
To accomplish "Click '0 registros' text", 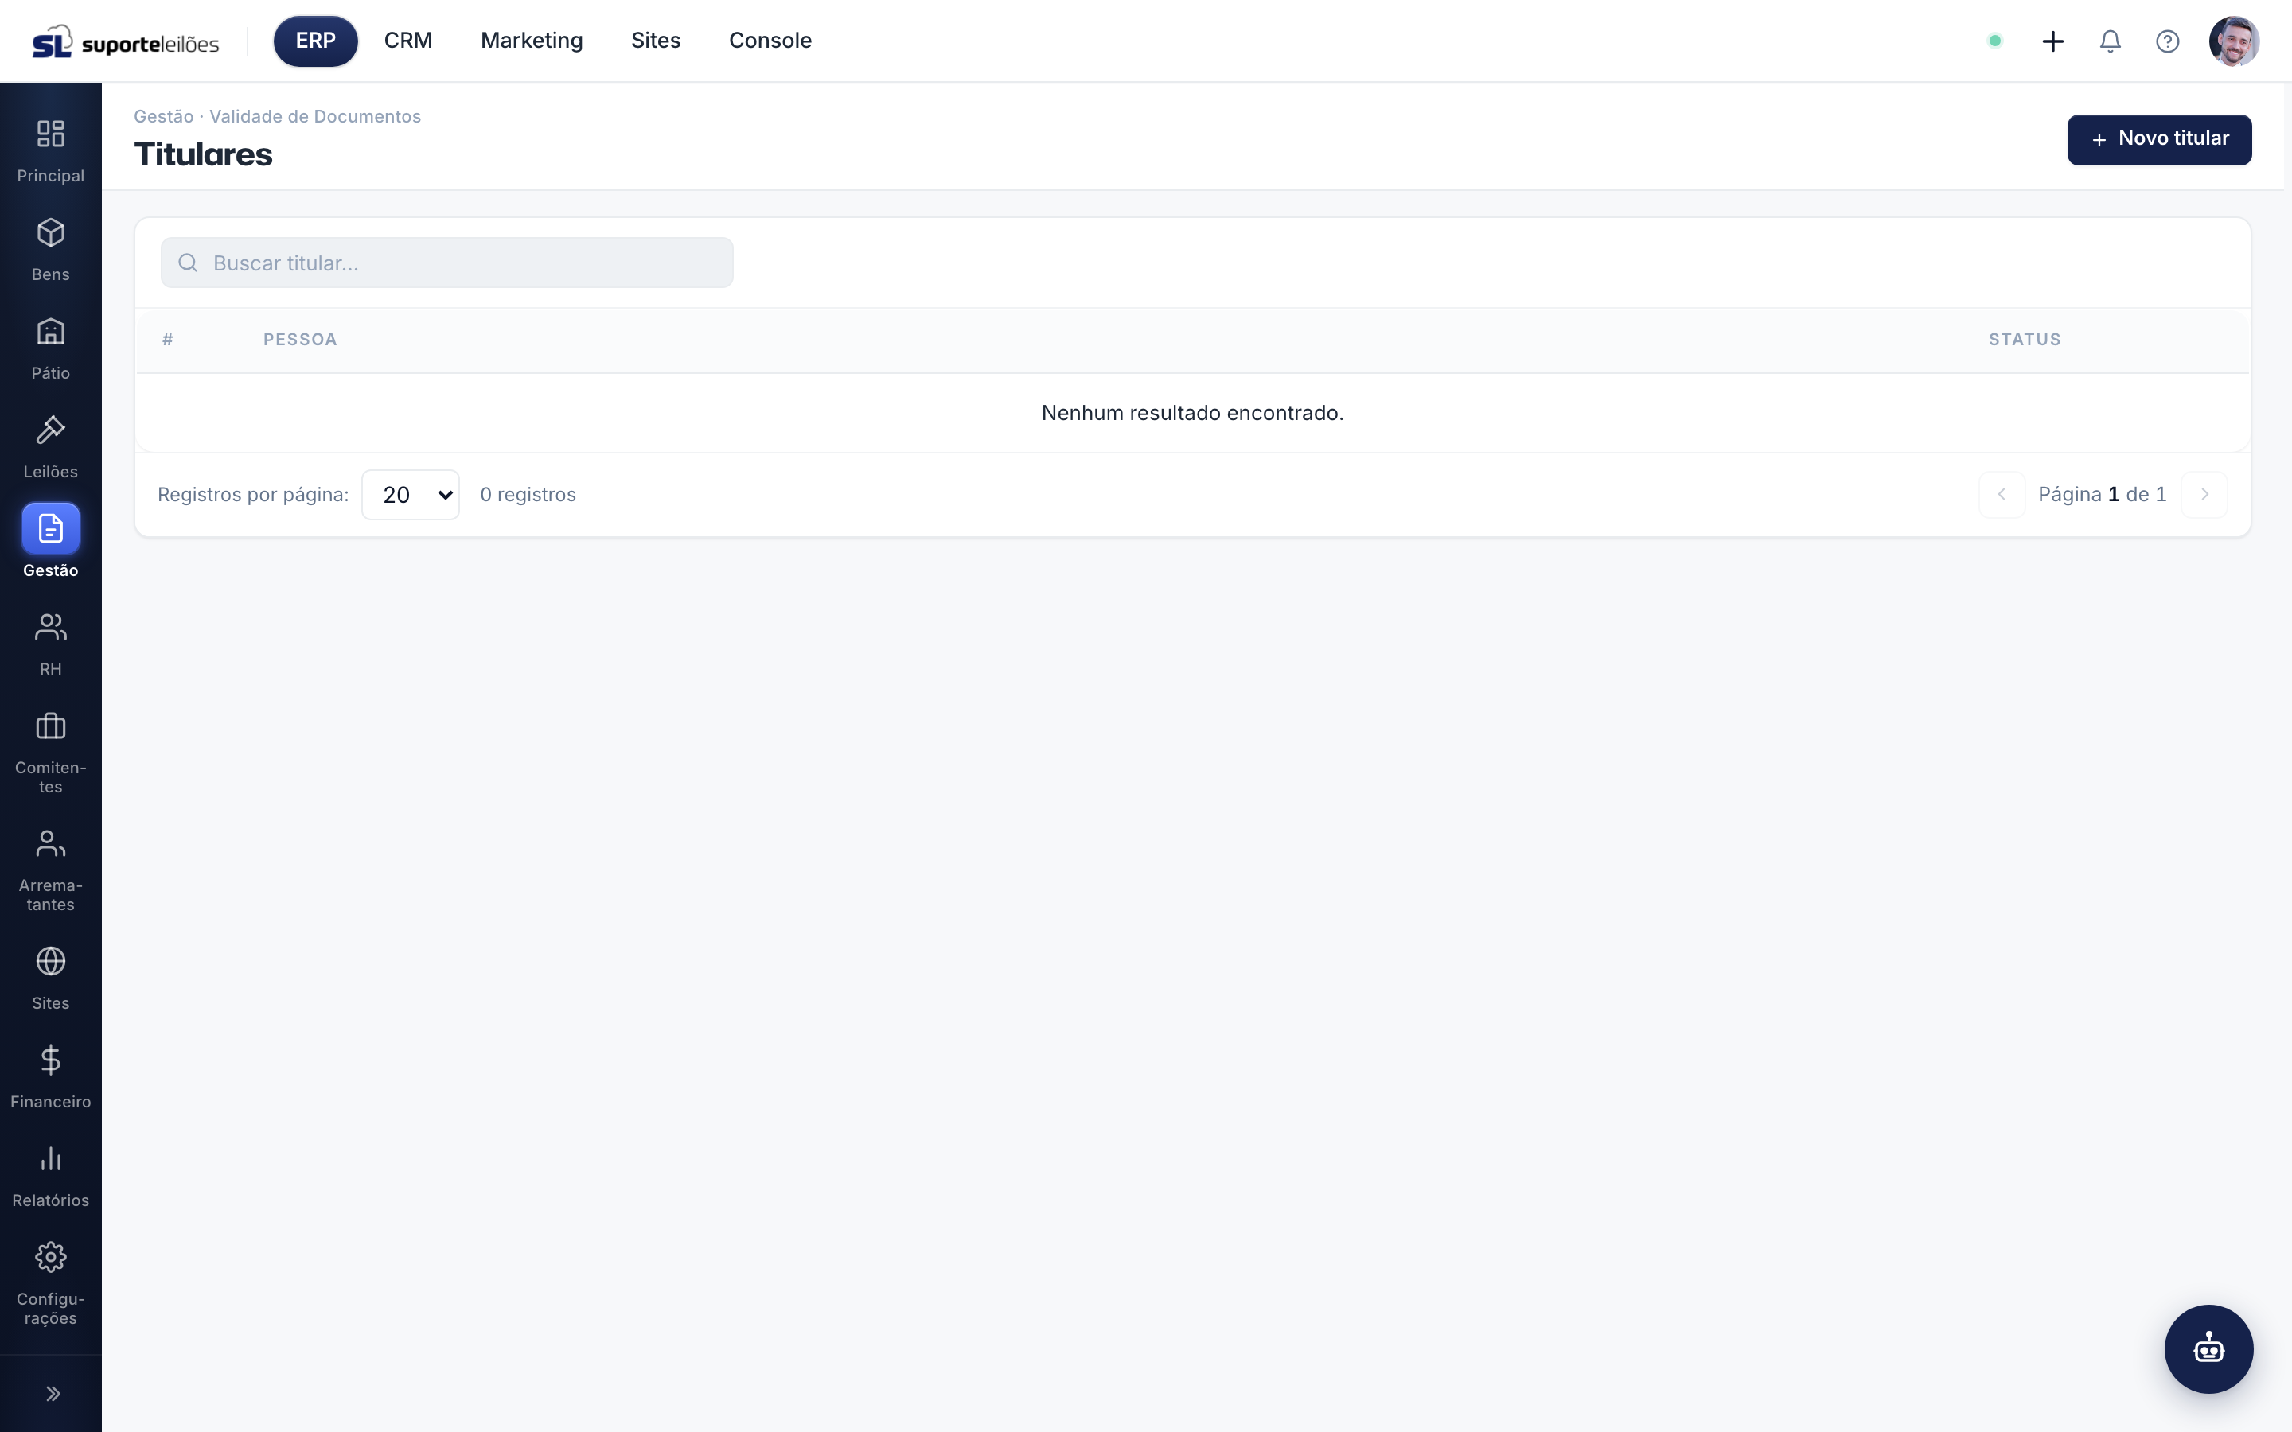I will 528,494.
